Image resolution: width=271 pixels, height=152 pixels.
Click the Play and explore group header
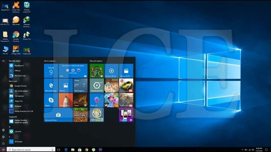[96, 61]
